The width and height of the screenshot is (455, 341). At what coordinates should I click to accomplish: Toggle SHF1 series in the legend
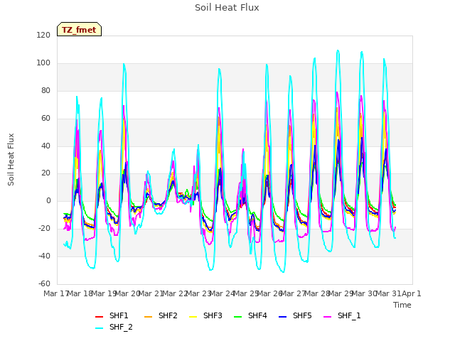[112, 315]
